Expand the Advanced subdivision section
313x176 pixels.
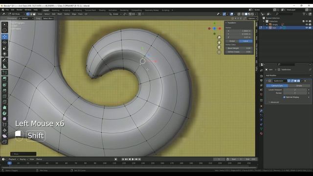(x=274, y=102)
